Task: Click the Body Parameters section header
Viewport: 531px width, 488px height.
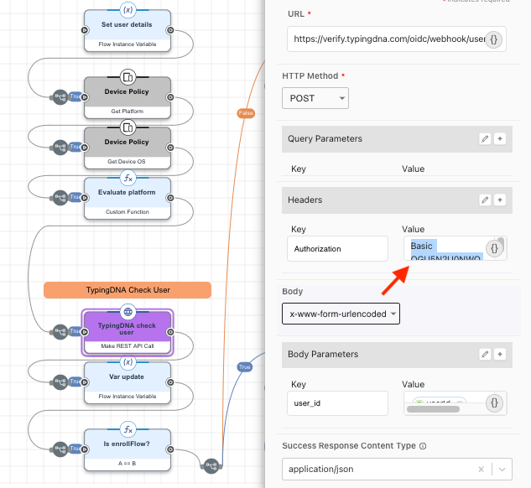Action: point(397,355)
